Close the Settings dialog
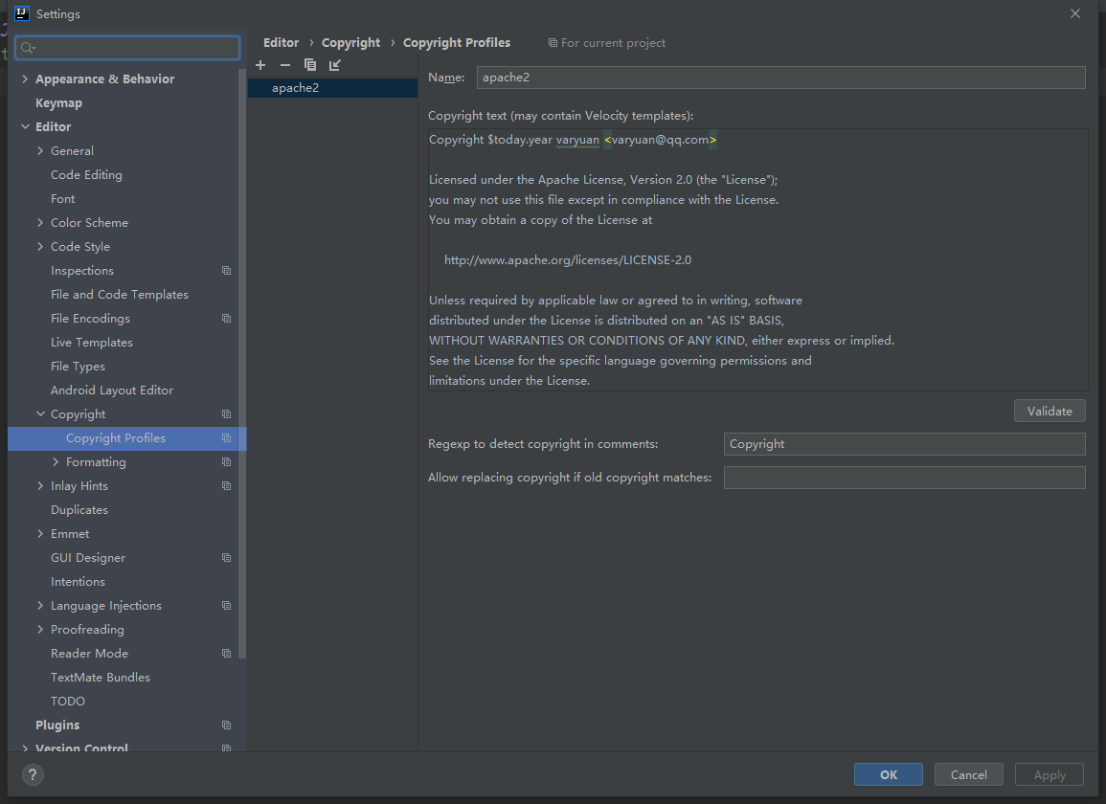This screenshot has height=804, width=1106. (1075, 13)
